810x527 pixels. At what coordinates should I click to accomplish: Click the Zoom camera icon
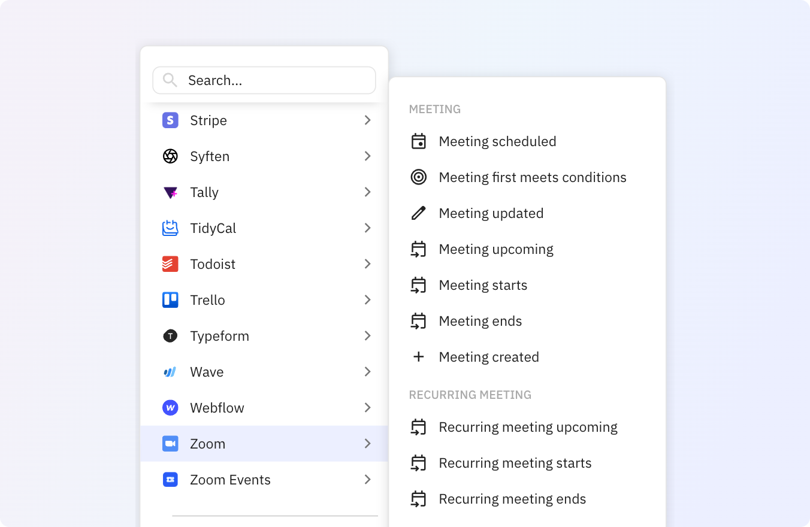(170, 444)
